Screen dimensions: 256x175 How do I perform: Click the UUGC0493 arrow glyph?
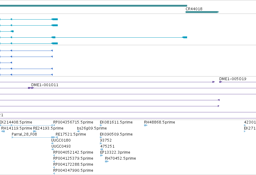tap(52, 149)
